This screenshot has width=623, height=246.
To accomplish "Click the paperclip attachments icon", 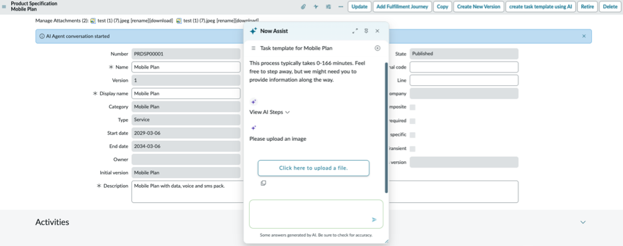I will click(x=303, y=7).
